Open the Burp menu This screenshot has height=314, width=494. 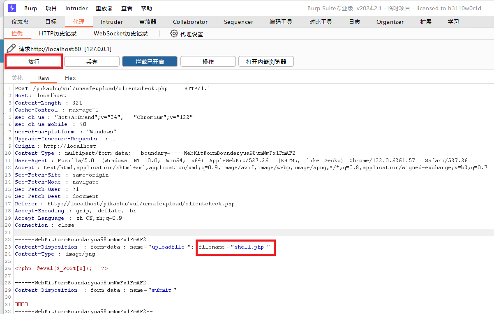[x=30, y=8]
